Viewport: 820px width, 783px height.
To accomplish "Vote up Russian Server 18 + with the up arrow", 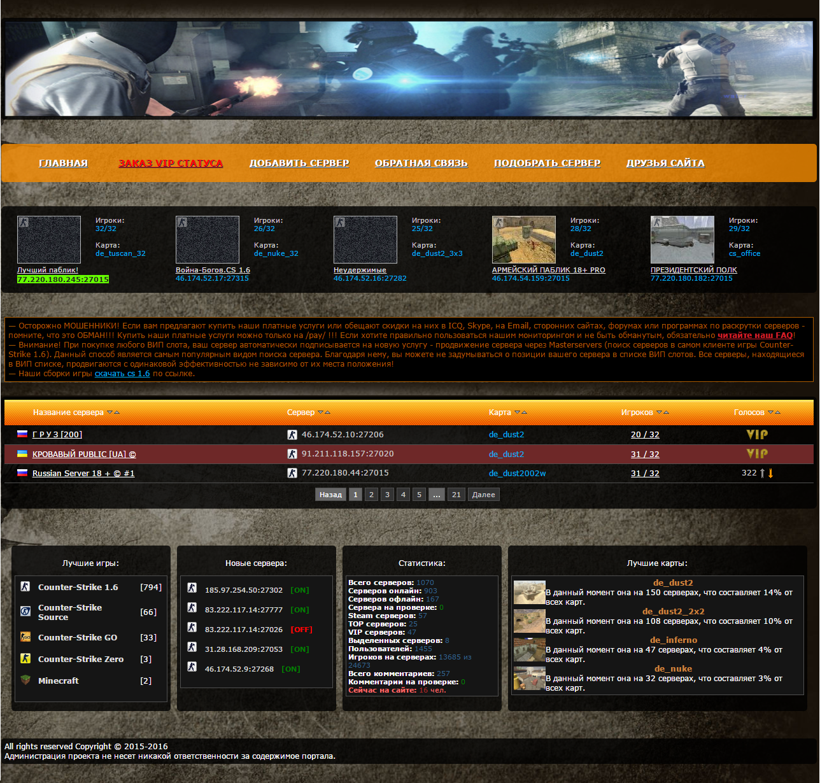I will [x=762, y=473].
